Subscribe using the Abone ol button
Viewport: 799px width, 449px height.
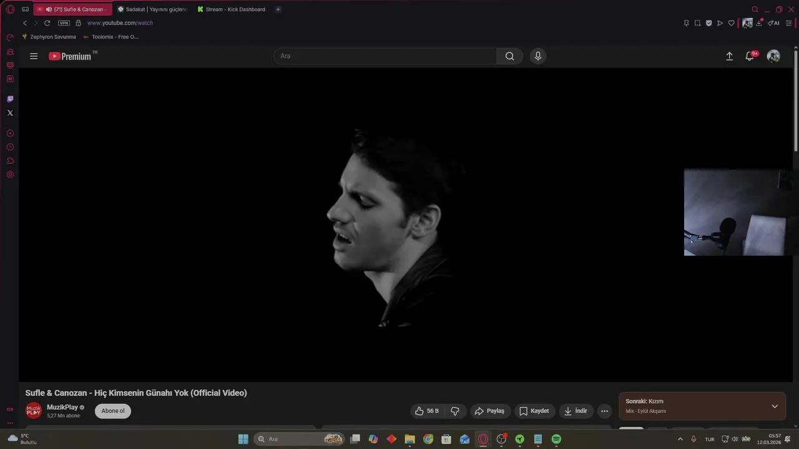coord(113,411)
